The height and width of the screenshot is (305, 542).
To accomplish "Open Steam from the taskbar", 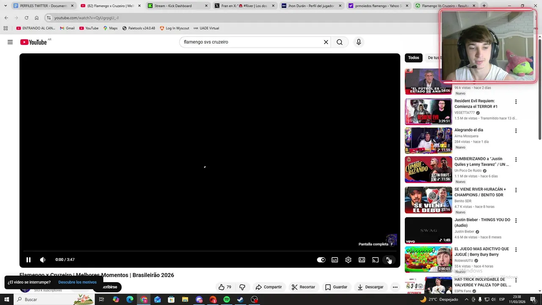I will click(240, 299).
